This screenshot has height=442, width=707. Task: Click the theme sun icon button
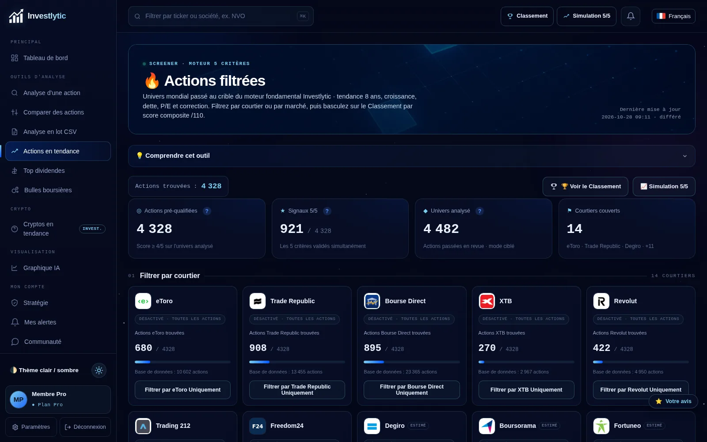99,370
